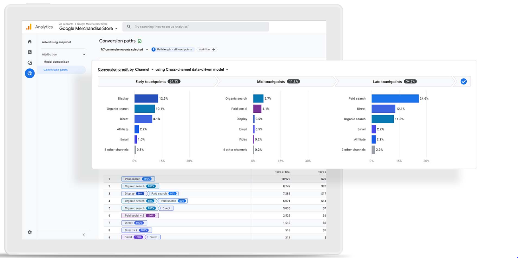Click the 2 other channels label

click(353, 150)
